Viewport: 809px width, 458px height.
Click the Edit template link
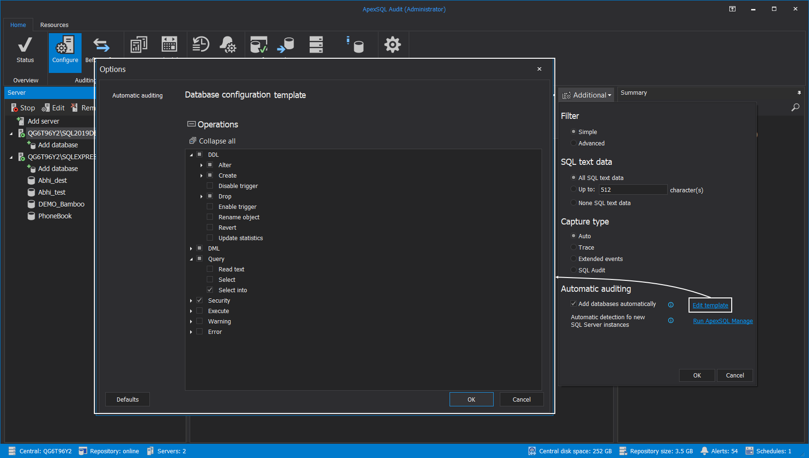tap(710, 305)
